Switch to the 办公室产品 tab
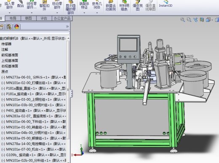219x163 pixels. tap(62, 19)
